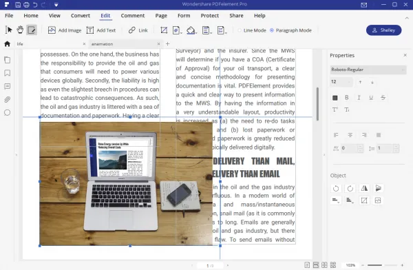Apply Subscript formatting

[x=347, y=110]
